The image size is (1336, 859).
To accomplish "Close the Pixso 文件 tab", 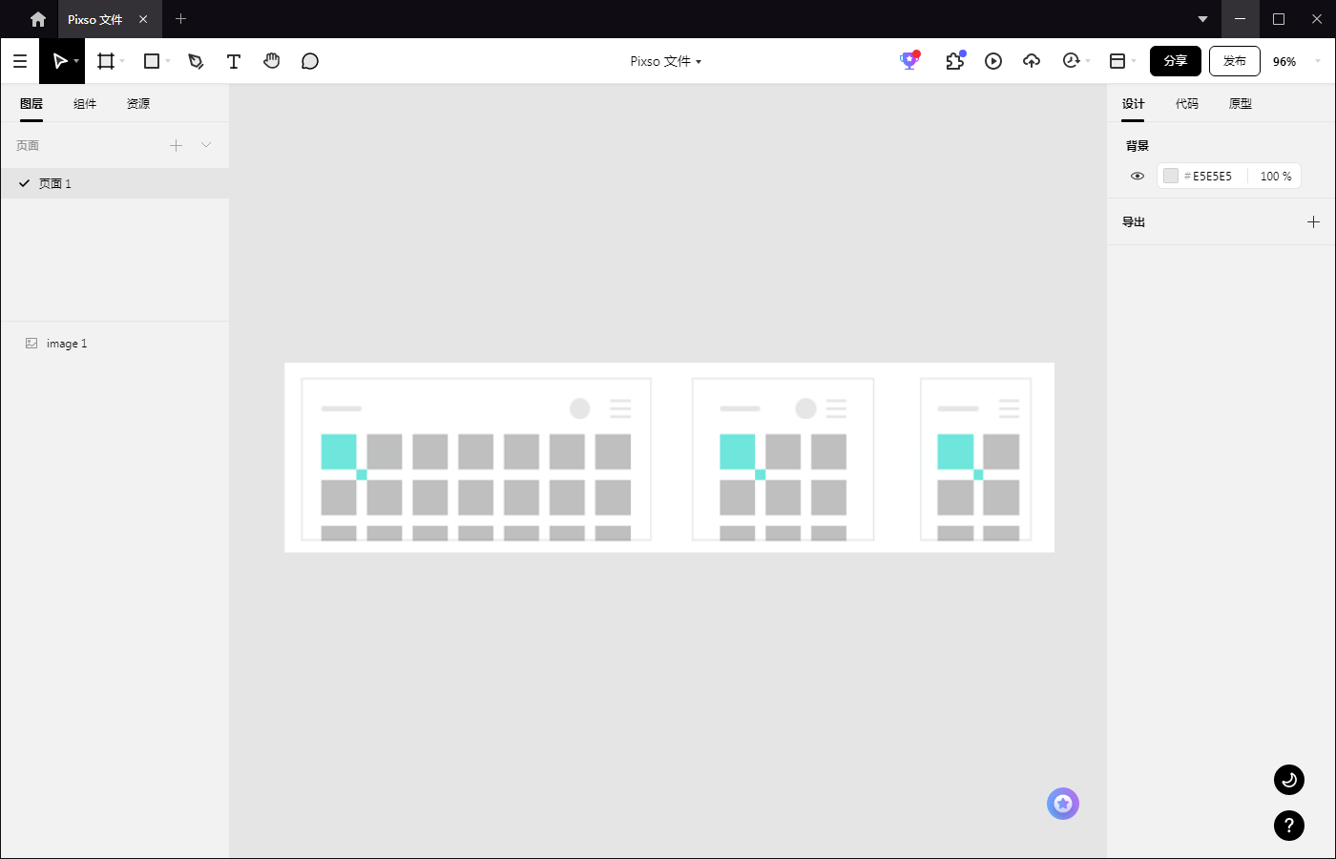I will point(143,19).
